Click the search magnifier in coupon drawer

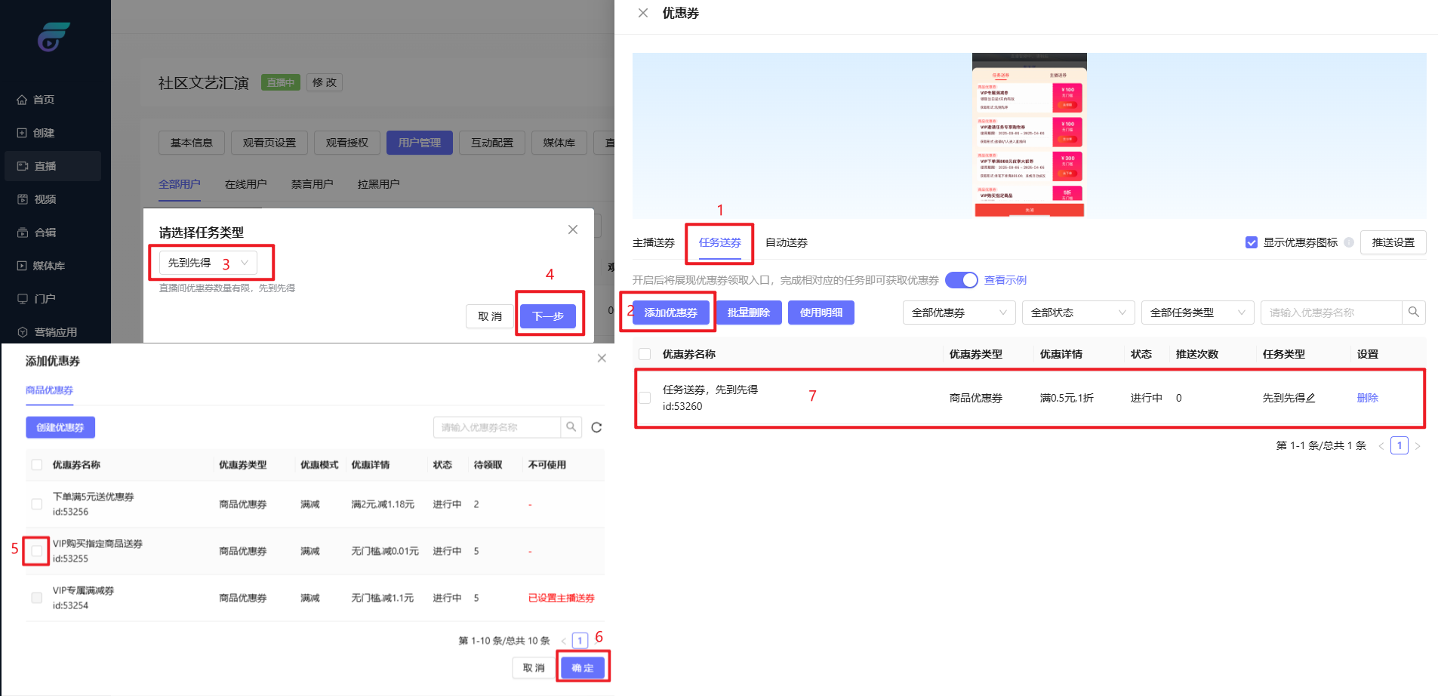[x=1413, y=313]
